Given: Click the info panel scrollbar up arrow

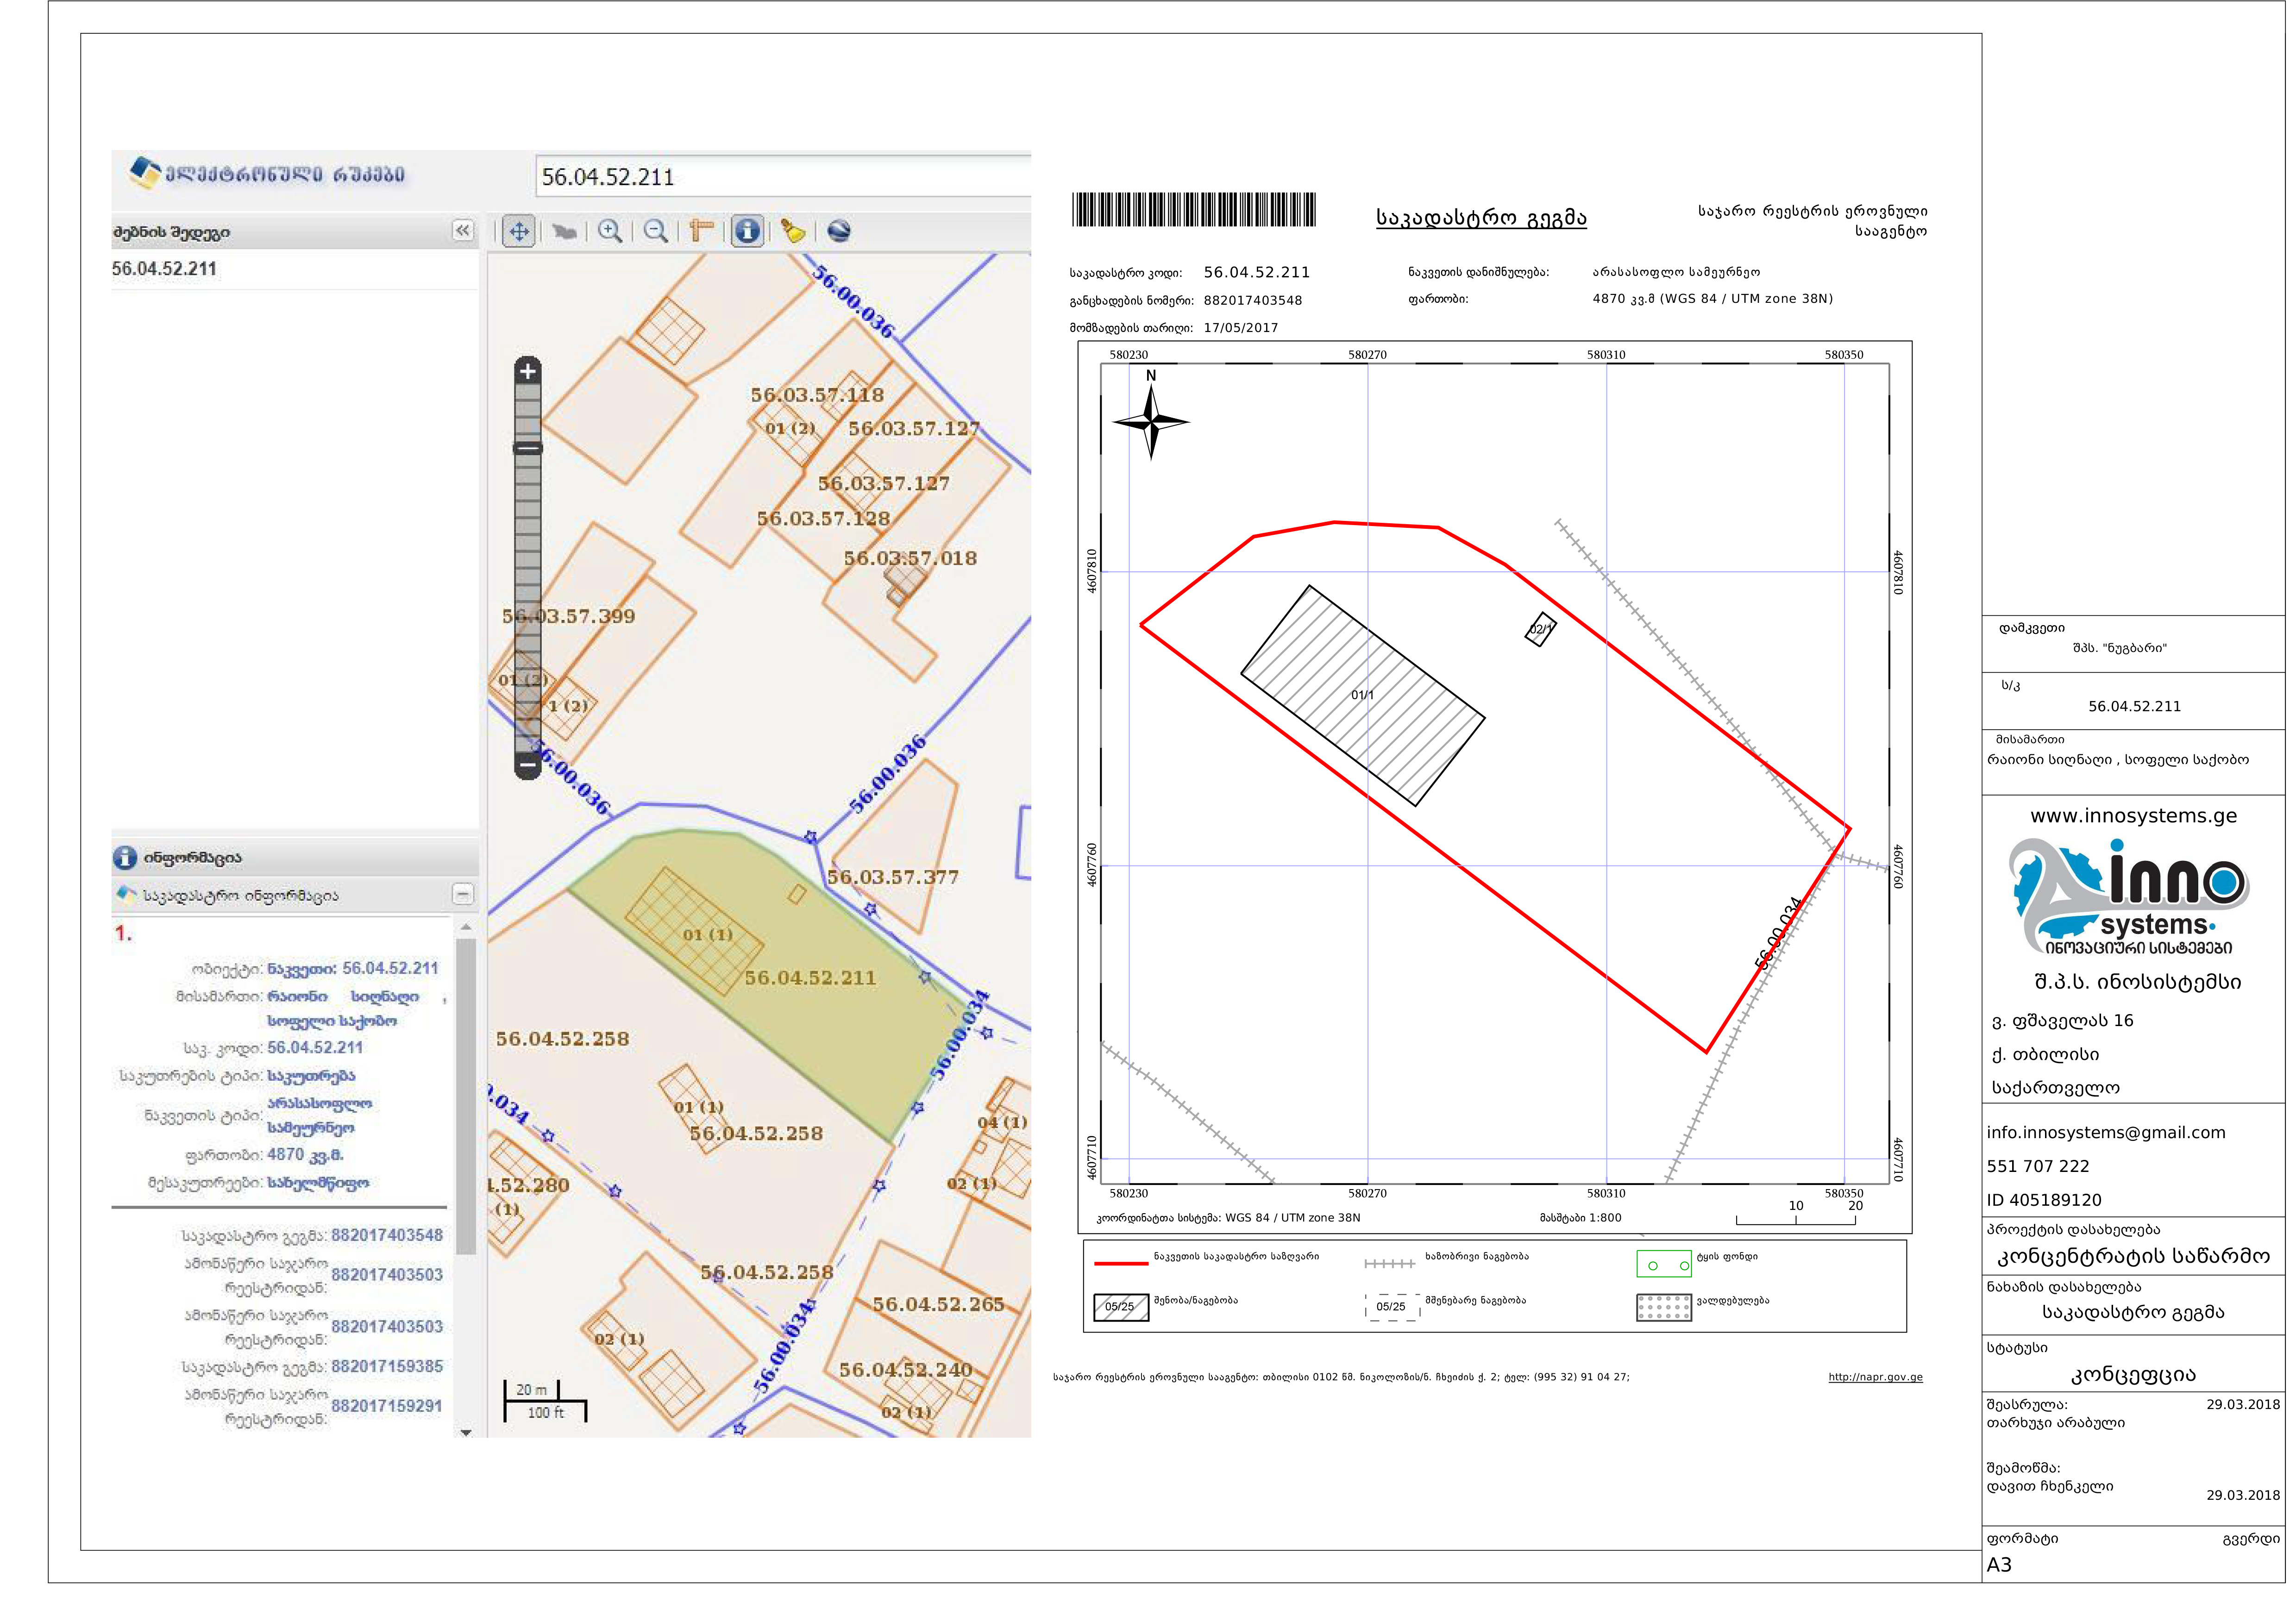Looking at the screenshot, I should point(465,928).
